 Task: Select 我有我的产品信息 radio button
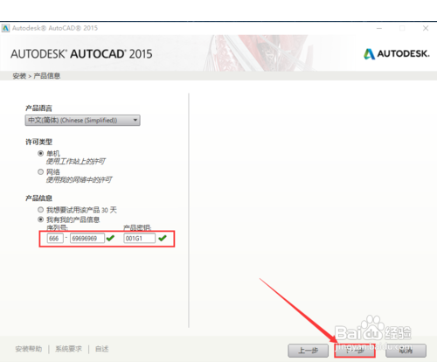point(41,219)
